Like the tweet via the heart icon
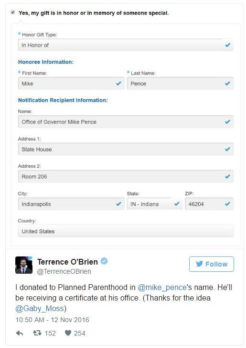 [x=68, y=333]
